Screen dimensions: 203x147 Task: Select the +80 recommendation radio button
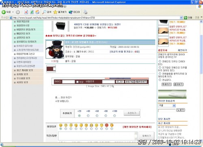pyautogui.click(x=106, y=116)
